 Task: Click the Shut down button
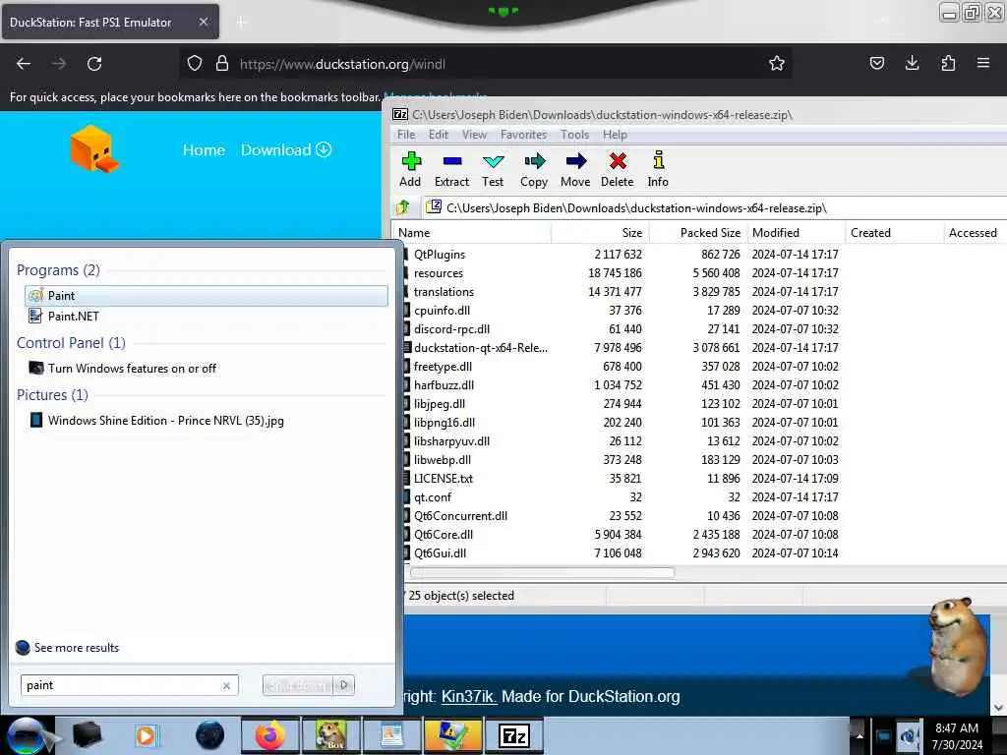[x=298, y=685]
